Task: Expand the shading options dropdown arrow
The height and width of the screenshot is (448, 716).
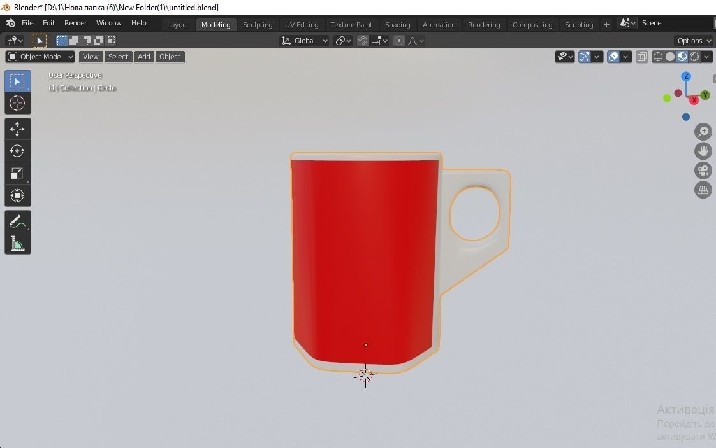Action: point(706,57)
